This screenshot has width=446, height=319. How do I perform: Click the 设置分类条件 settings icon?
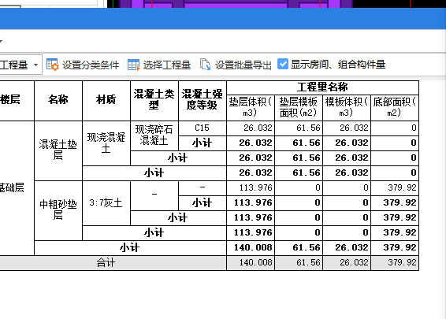click(x=52, y=65)
